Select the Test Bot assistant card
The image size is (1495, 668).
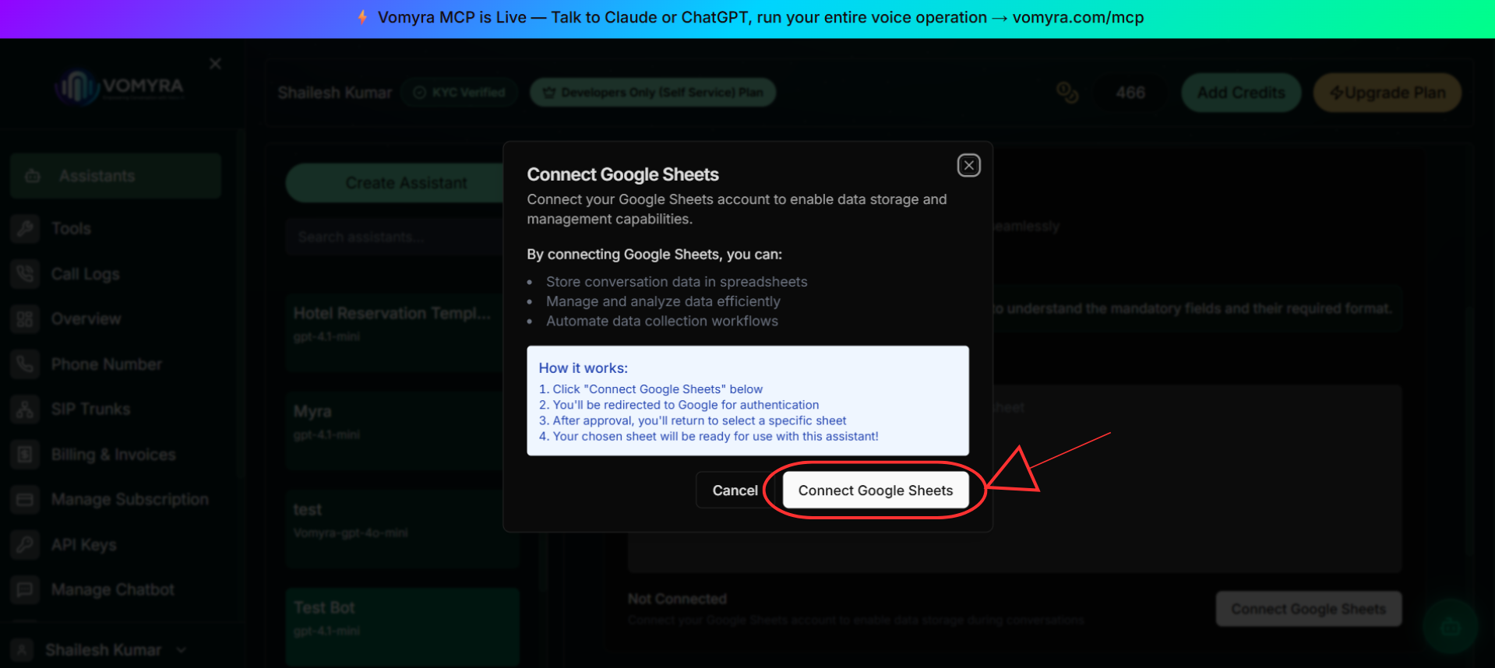click(x=402, y=626)
